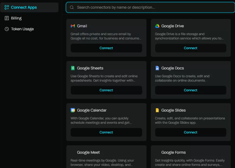Image resolution: width=235 pixels, height=168 pixels.
Task: Click the Google Calendar icon
Action: [73, 110]
